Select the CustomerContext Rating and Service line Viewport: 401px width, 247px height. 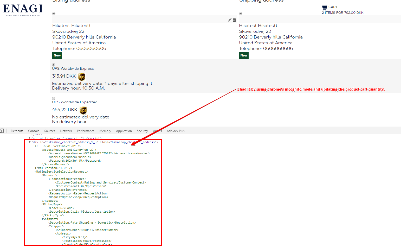(x=101, y=182)
